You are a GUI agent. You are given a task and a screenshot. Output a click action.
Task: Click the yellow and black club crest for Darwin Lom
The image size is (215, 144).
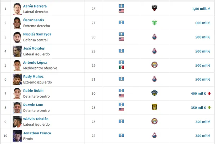[x=154, y=107]
